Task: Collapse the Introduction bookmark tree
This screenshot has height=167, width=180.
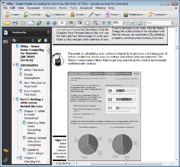Action: [14, 65]
